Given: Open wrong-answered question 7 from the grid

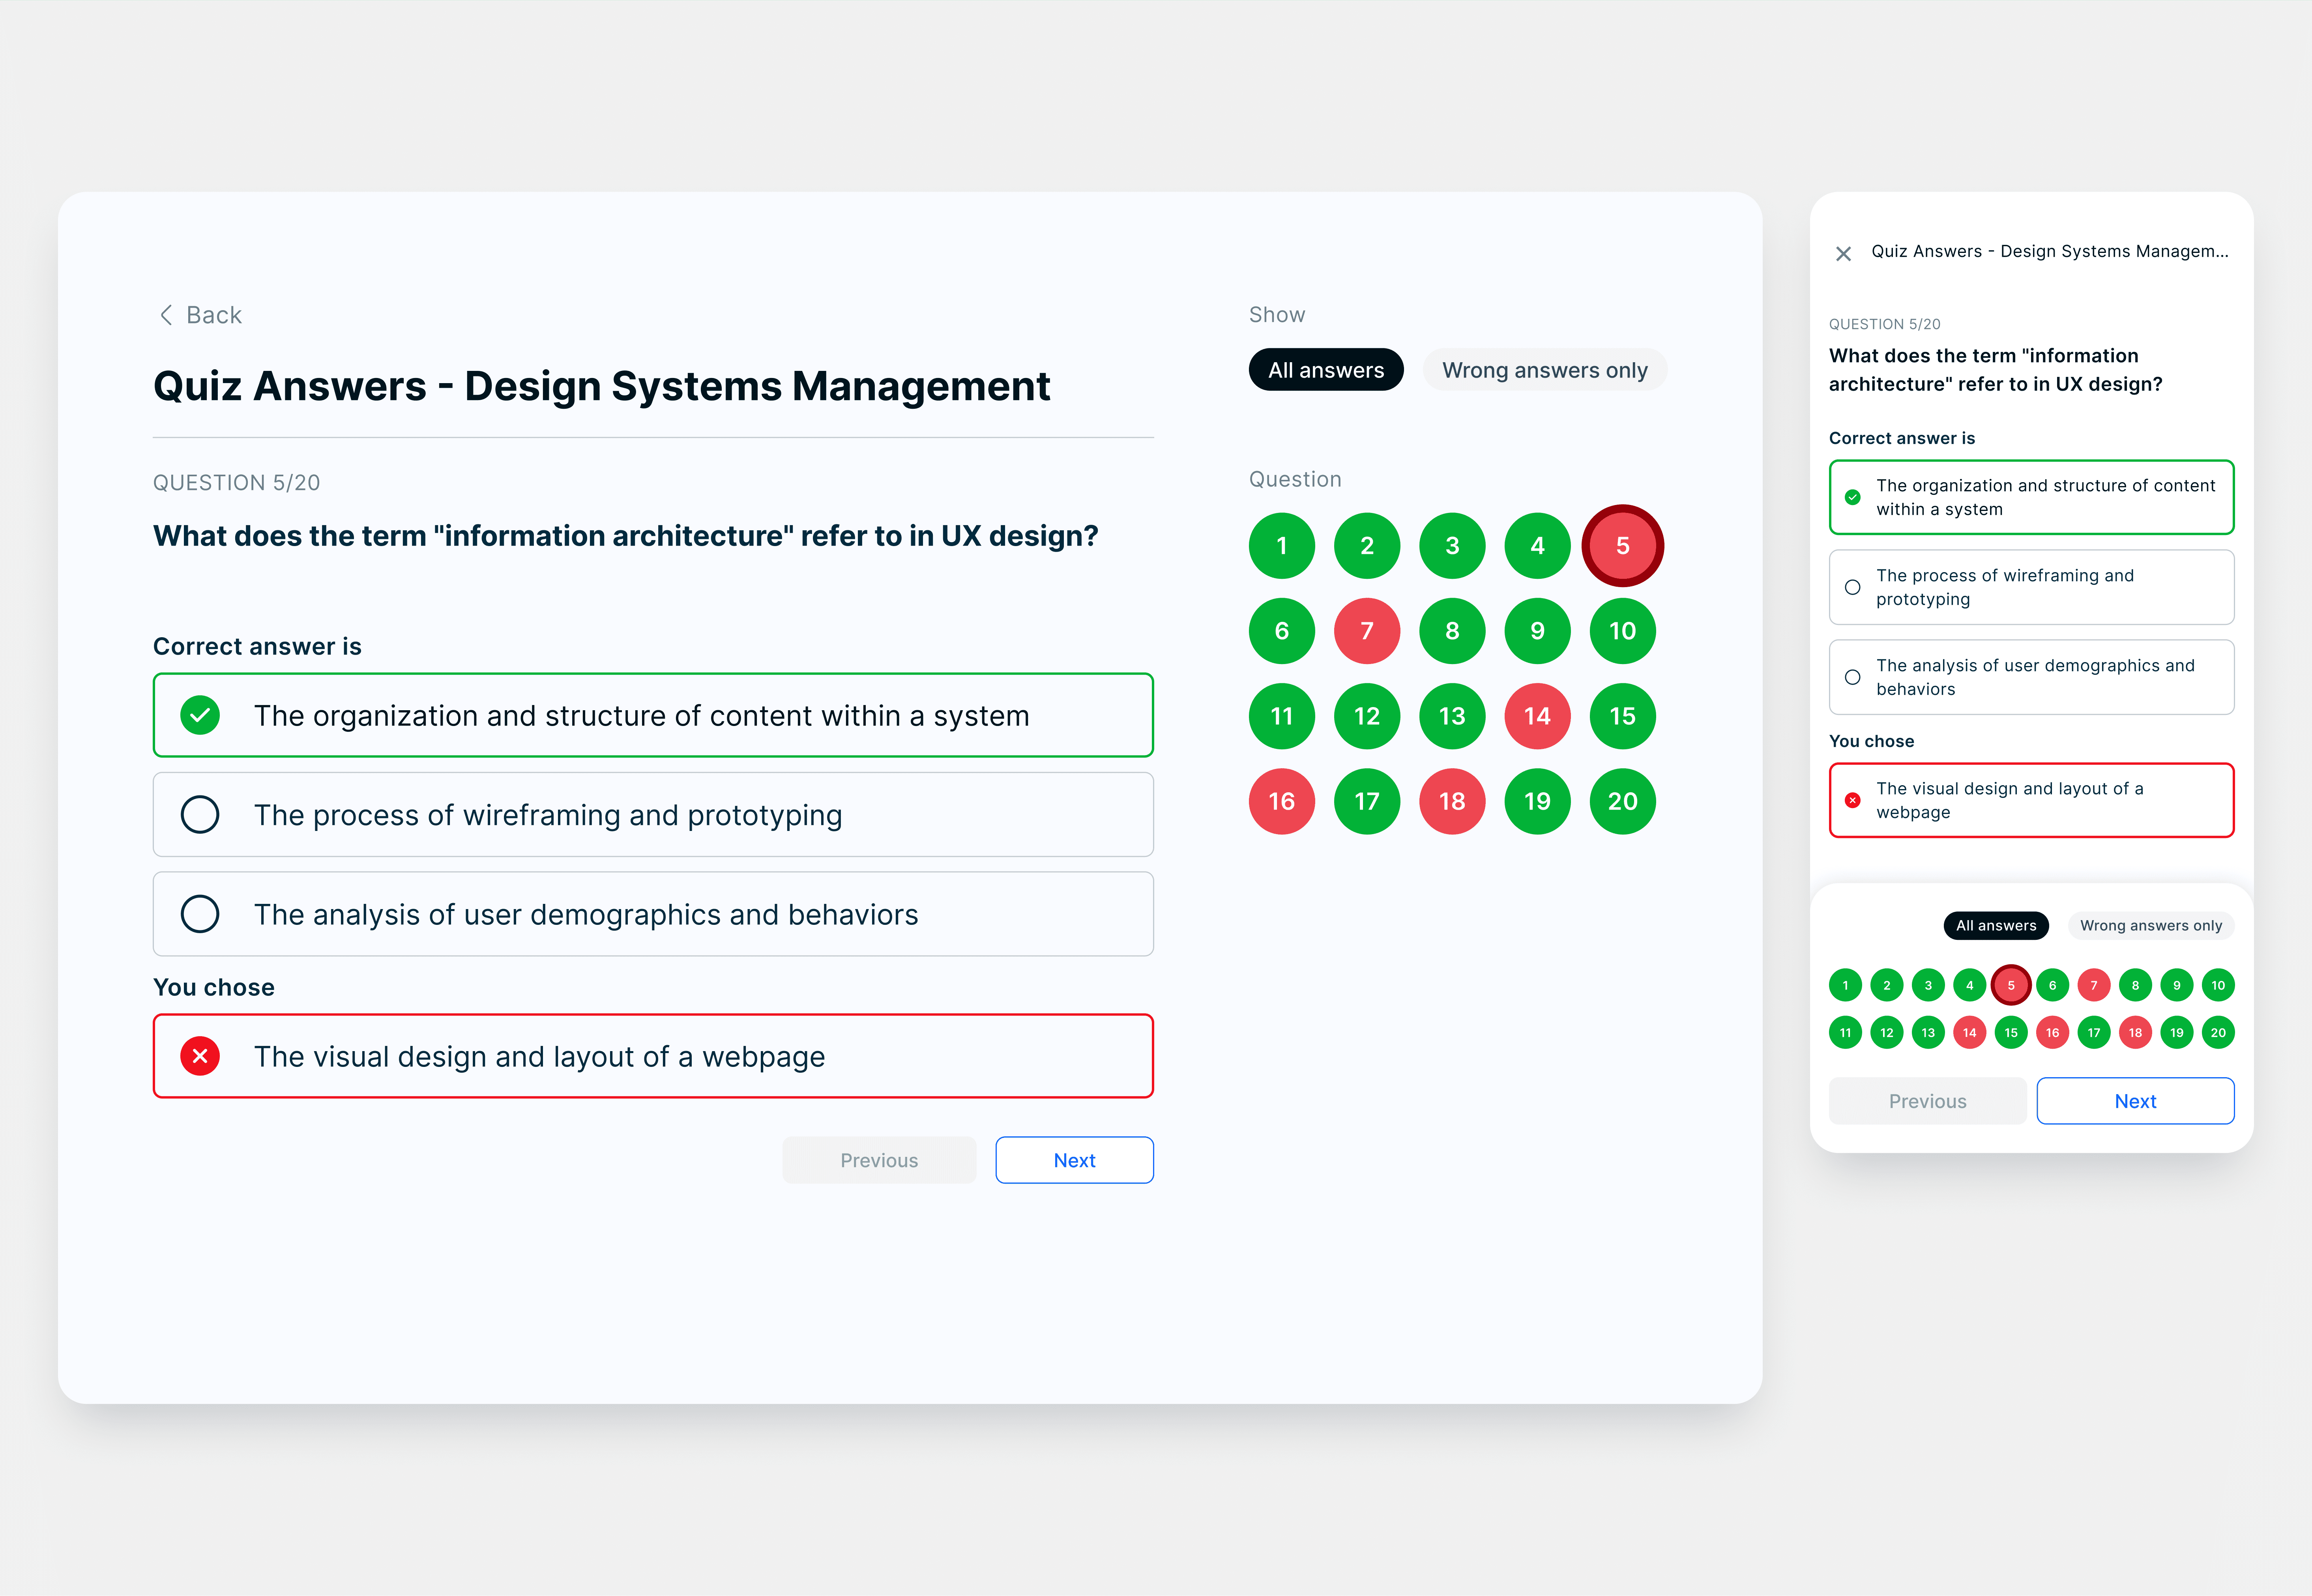Looking at the screenshot, I should (x=1366, y=630).
